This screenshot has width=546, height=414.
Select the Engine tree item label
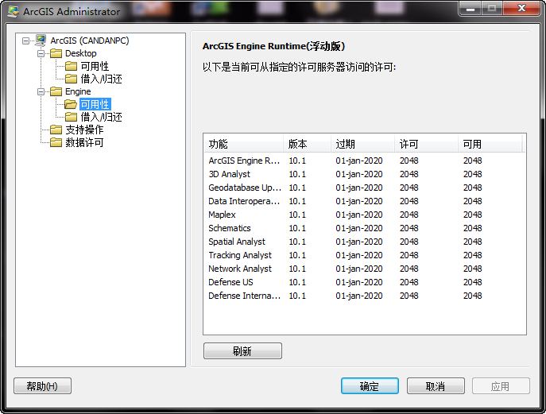point(78,91)
